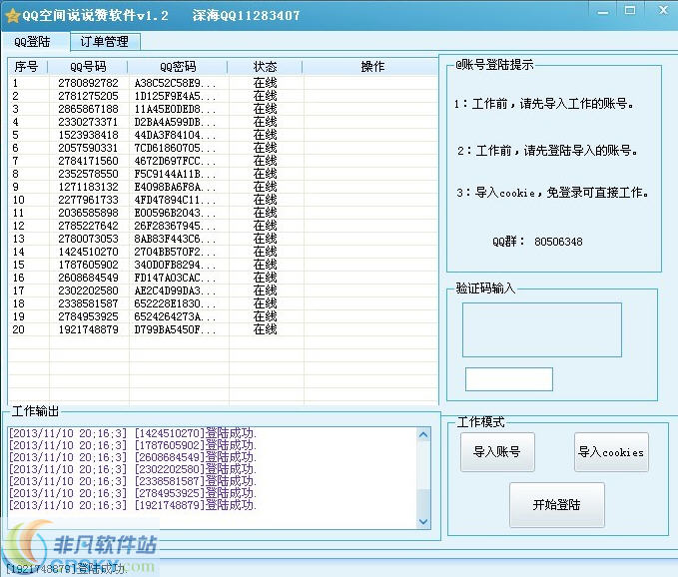Click the last log line for 1921748879
The width and height of the screenshot is (678, 577).
point(132,505)
